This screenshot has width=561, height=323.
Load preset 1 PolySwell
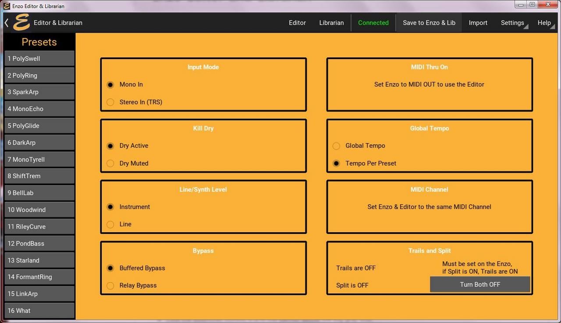tap(39, 59)
